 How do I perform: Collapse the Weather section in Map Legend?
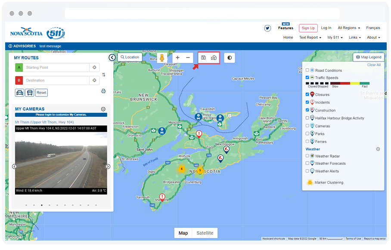click(378, 149)
